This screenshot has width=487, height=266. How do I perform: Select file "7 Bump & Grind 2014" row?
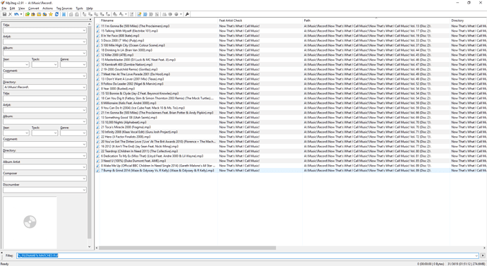click(x=291, y=171)
